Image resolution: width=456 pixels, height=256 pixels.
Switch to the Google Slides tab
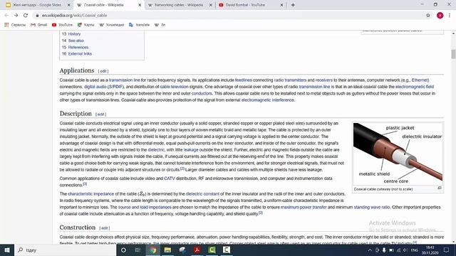[x=37, y=5]
